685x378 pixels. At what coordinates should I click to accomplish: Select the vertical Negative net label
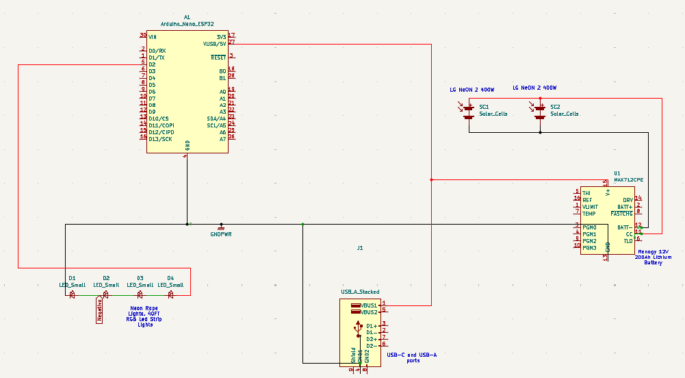coord(100,310)
